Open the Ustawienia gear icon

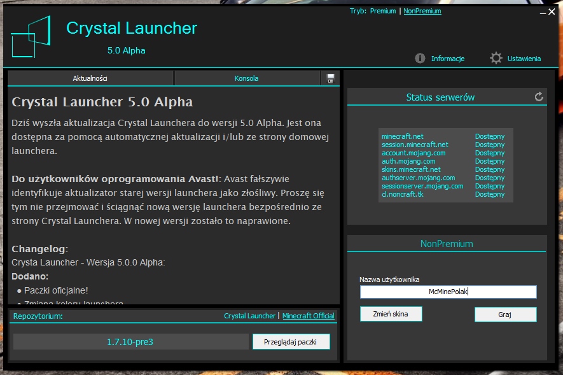pos(496,58)
